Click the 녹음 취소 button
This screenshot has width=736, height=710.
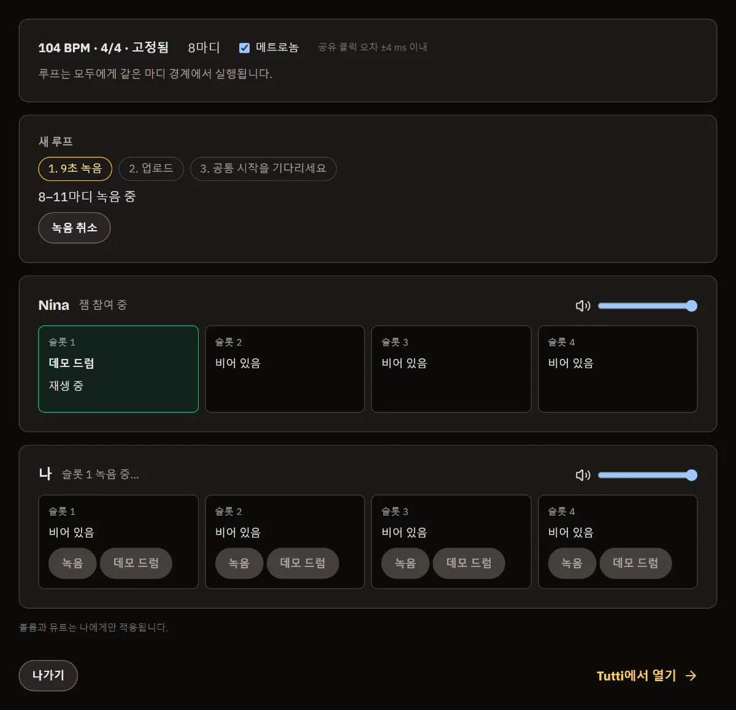click(x=74, y=228)
